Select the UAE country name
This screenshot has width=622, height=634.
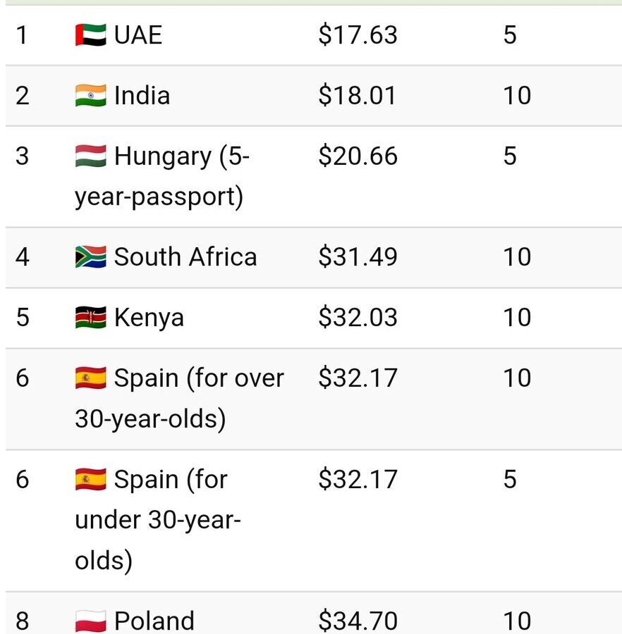pos(138,35)
